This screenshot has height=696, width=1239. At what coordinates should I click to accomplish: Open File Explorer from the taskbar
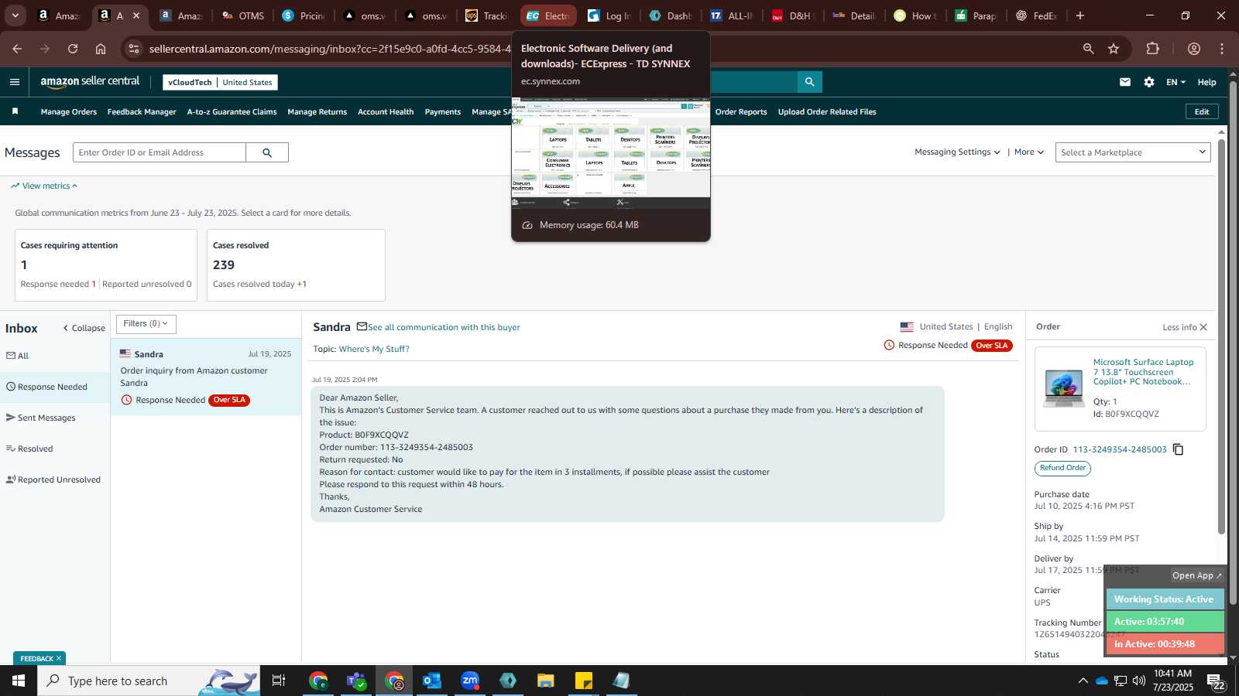(546, 681)
